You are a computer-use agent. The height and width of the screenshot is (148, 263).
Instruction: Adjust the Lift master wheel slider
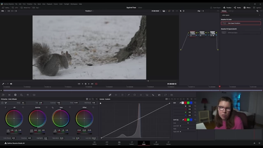pos(14,134)
